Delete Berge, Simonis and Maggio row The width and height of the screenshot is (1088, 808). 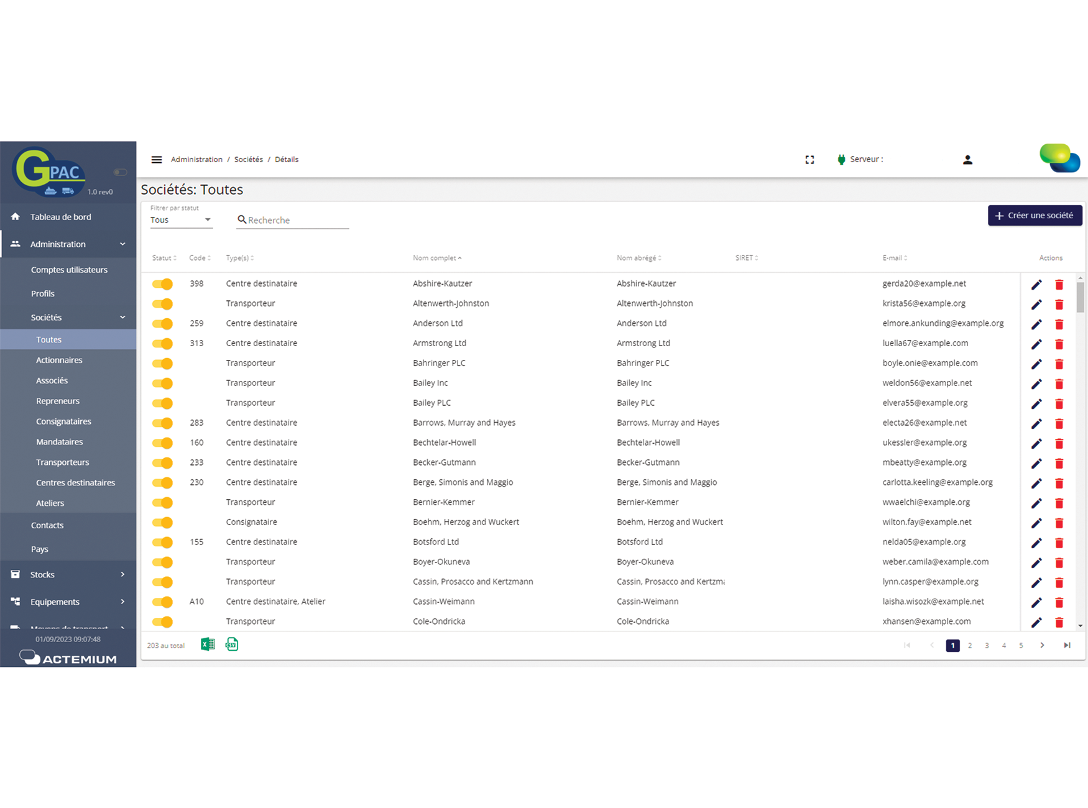point(1059,484)
